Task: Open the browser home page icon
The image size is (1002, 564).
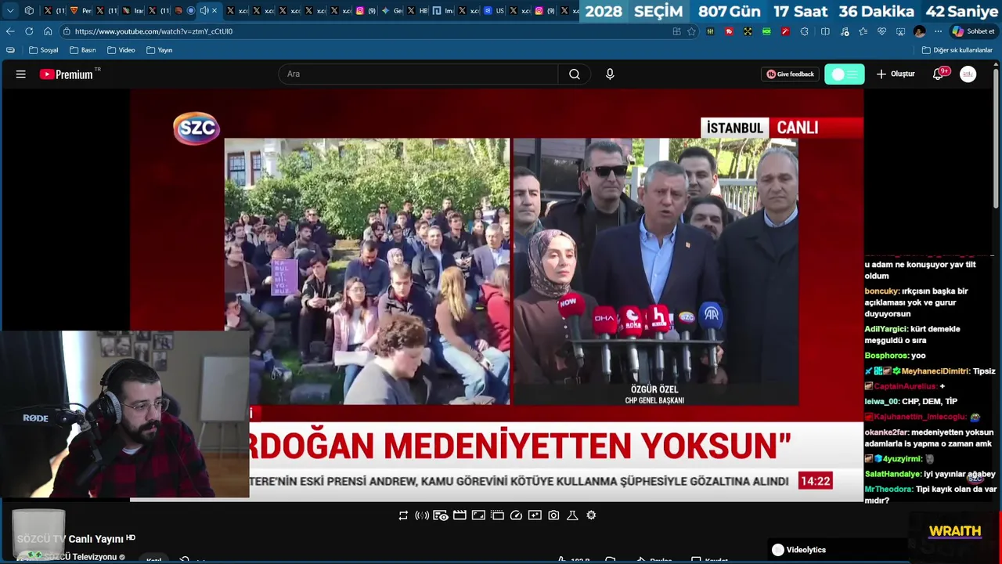Action: 48,31
